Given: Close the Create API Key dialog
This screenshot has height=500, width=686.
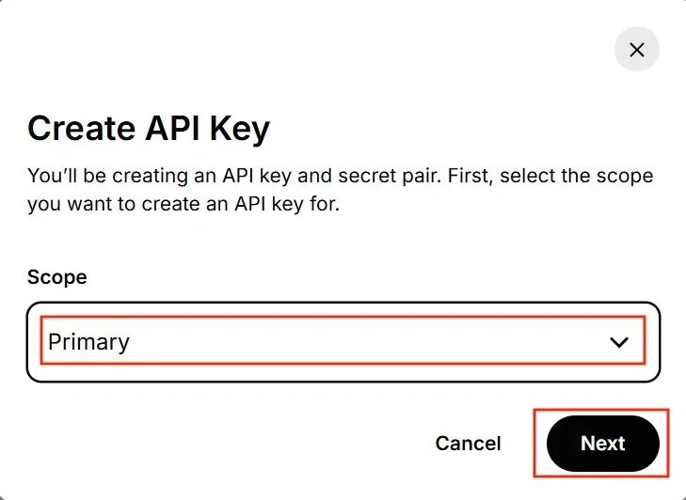Looking at the screenshot, I should click(x=636, y=50).
